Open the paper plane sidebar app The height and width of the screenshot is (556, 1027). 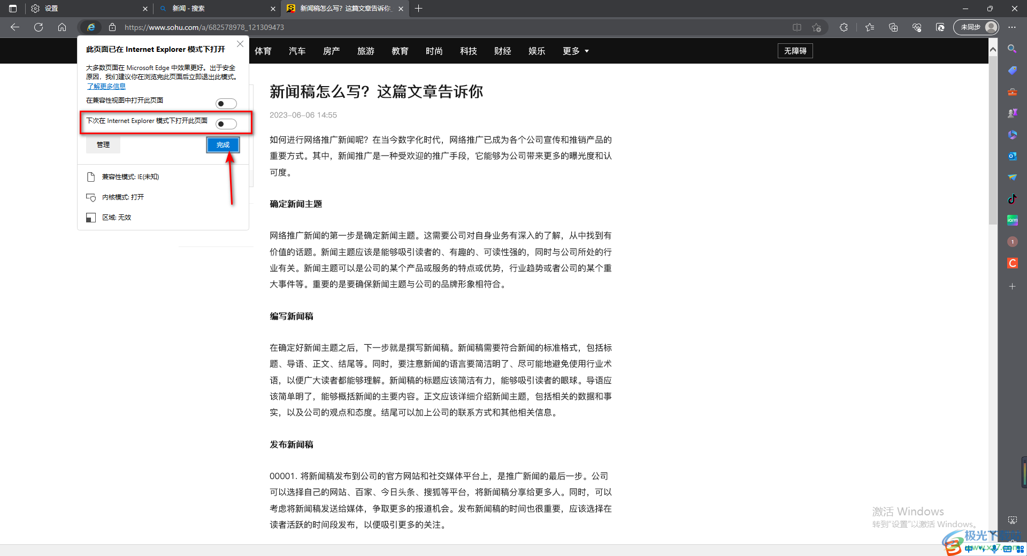(1012, 177)
